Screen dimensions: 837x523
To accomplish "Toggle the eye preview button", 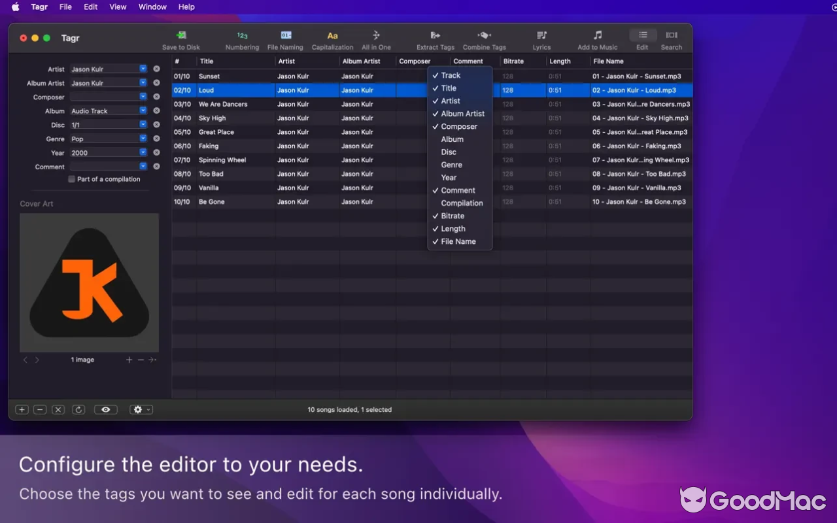I will coord(105,410).
